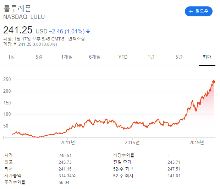
Task: Click the 룰루레몬 company name heading
Action: pos(17,9)
